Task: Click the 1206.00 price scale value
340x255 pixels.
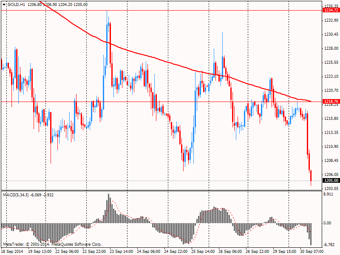Action: [x=331, y=175]
